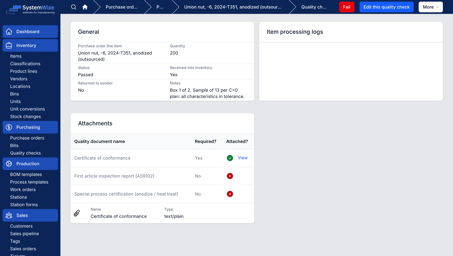Click the Purchasing dollar icon
453x256 pixels.
tap(9, 127)
